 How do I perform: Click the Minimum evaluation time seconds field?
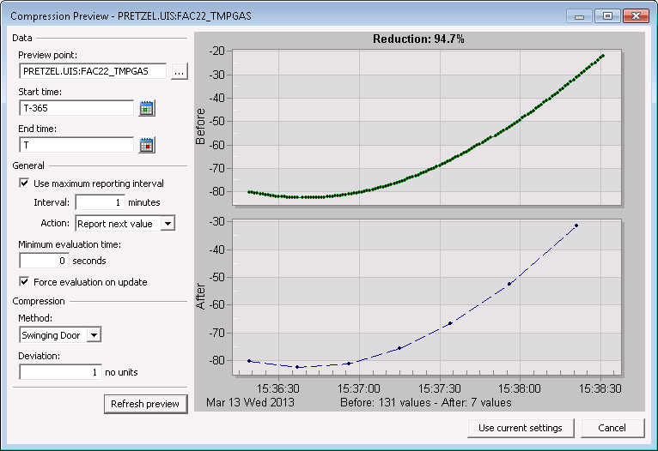pos(45,261)
